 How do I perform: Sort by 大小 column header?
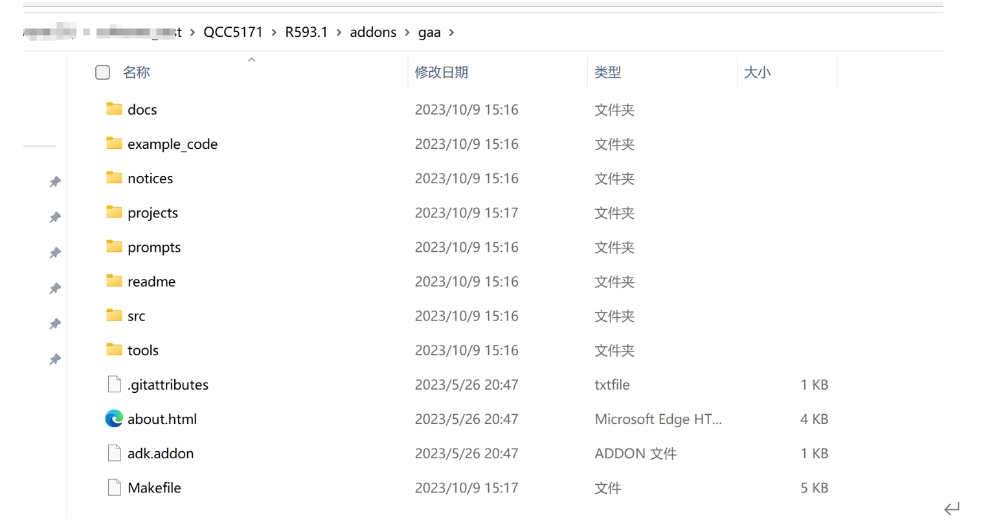tap(757, 72)
